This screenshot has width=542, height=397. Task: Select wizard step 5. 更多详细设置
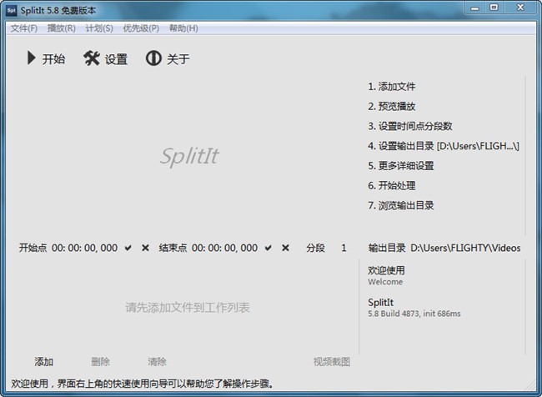pos(401,166)
